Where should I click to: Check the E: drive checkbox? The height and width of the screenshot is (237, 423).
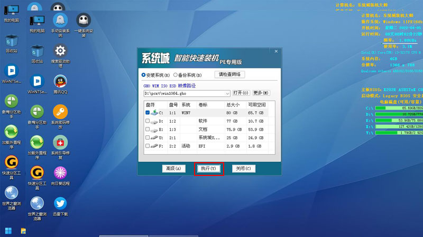pyautogui.click(x=148, y=129)
